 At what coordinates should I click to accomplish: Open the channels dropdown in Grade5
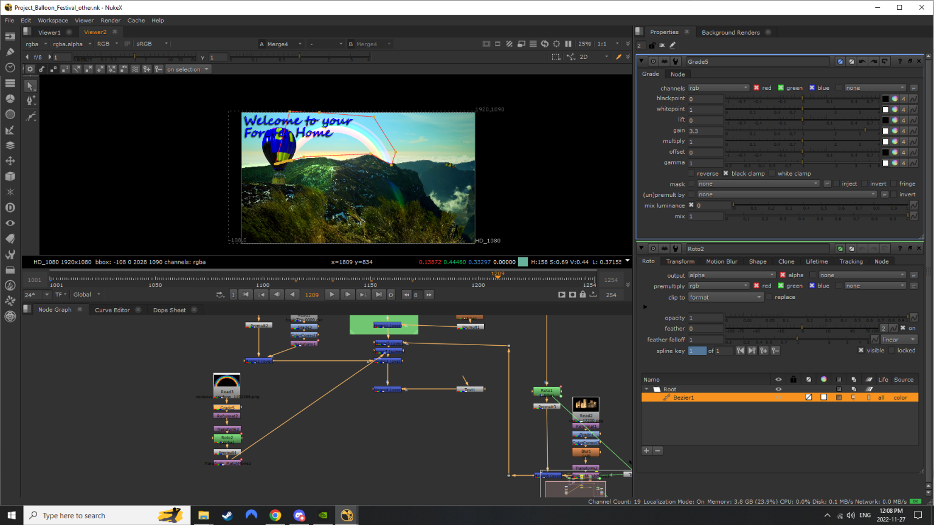[718, 87]
